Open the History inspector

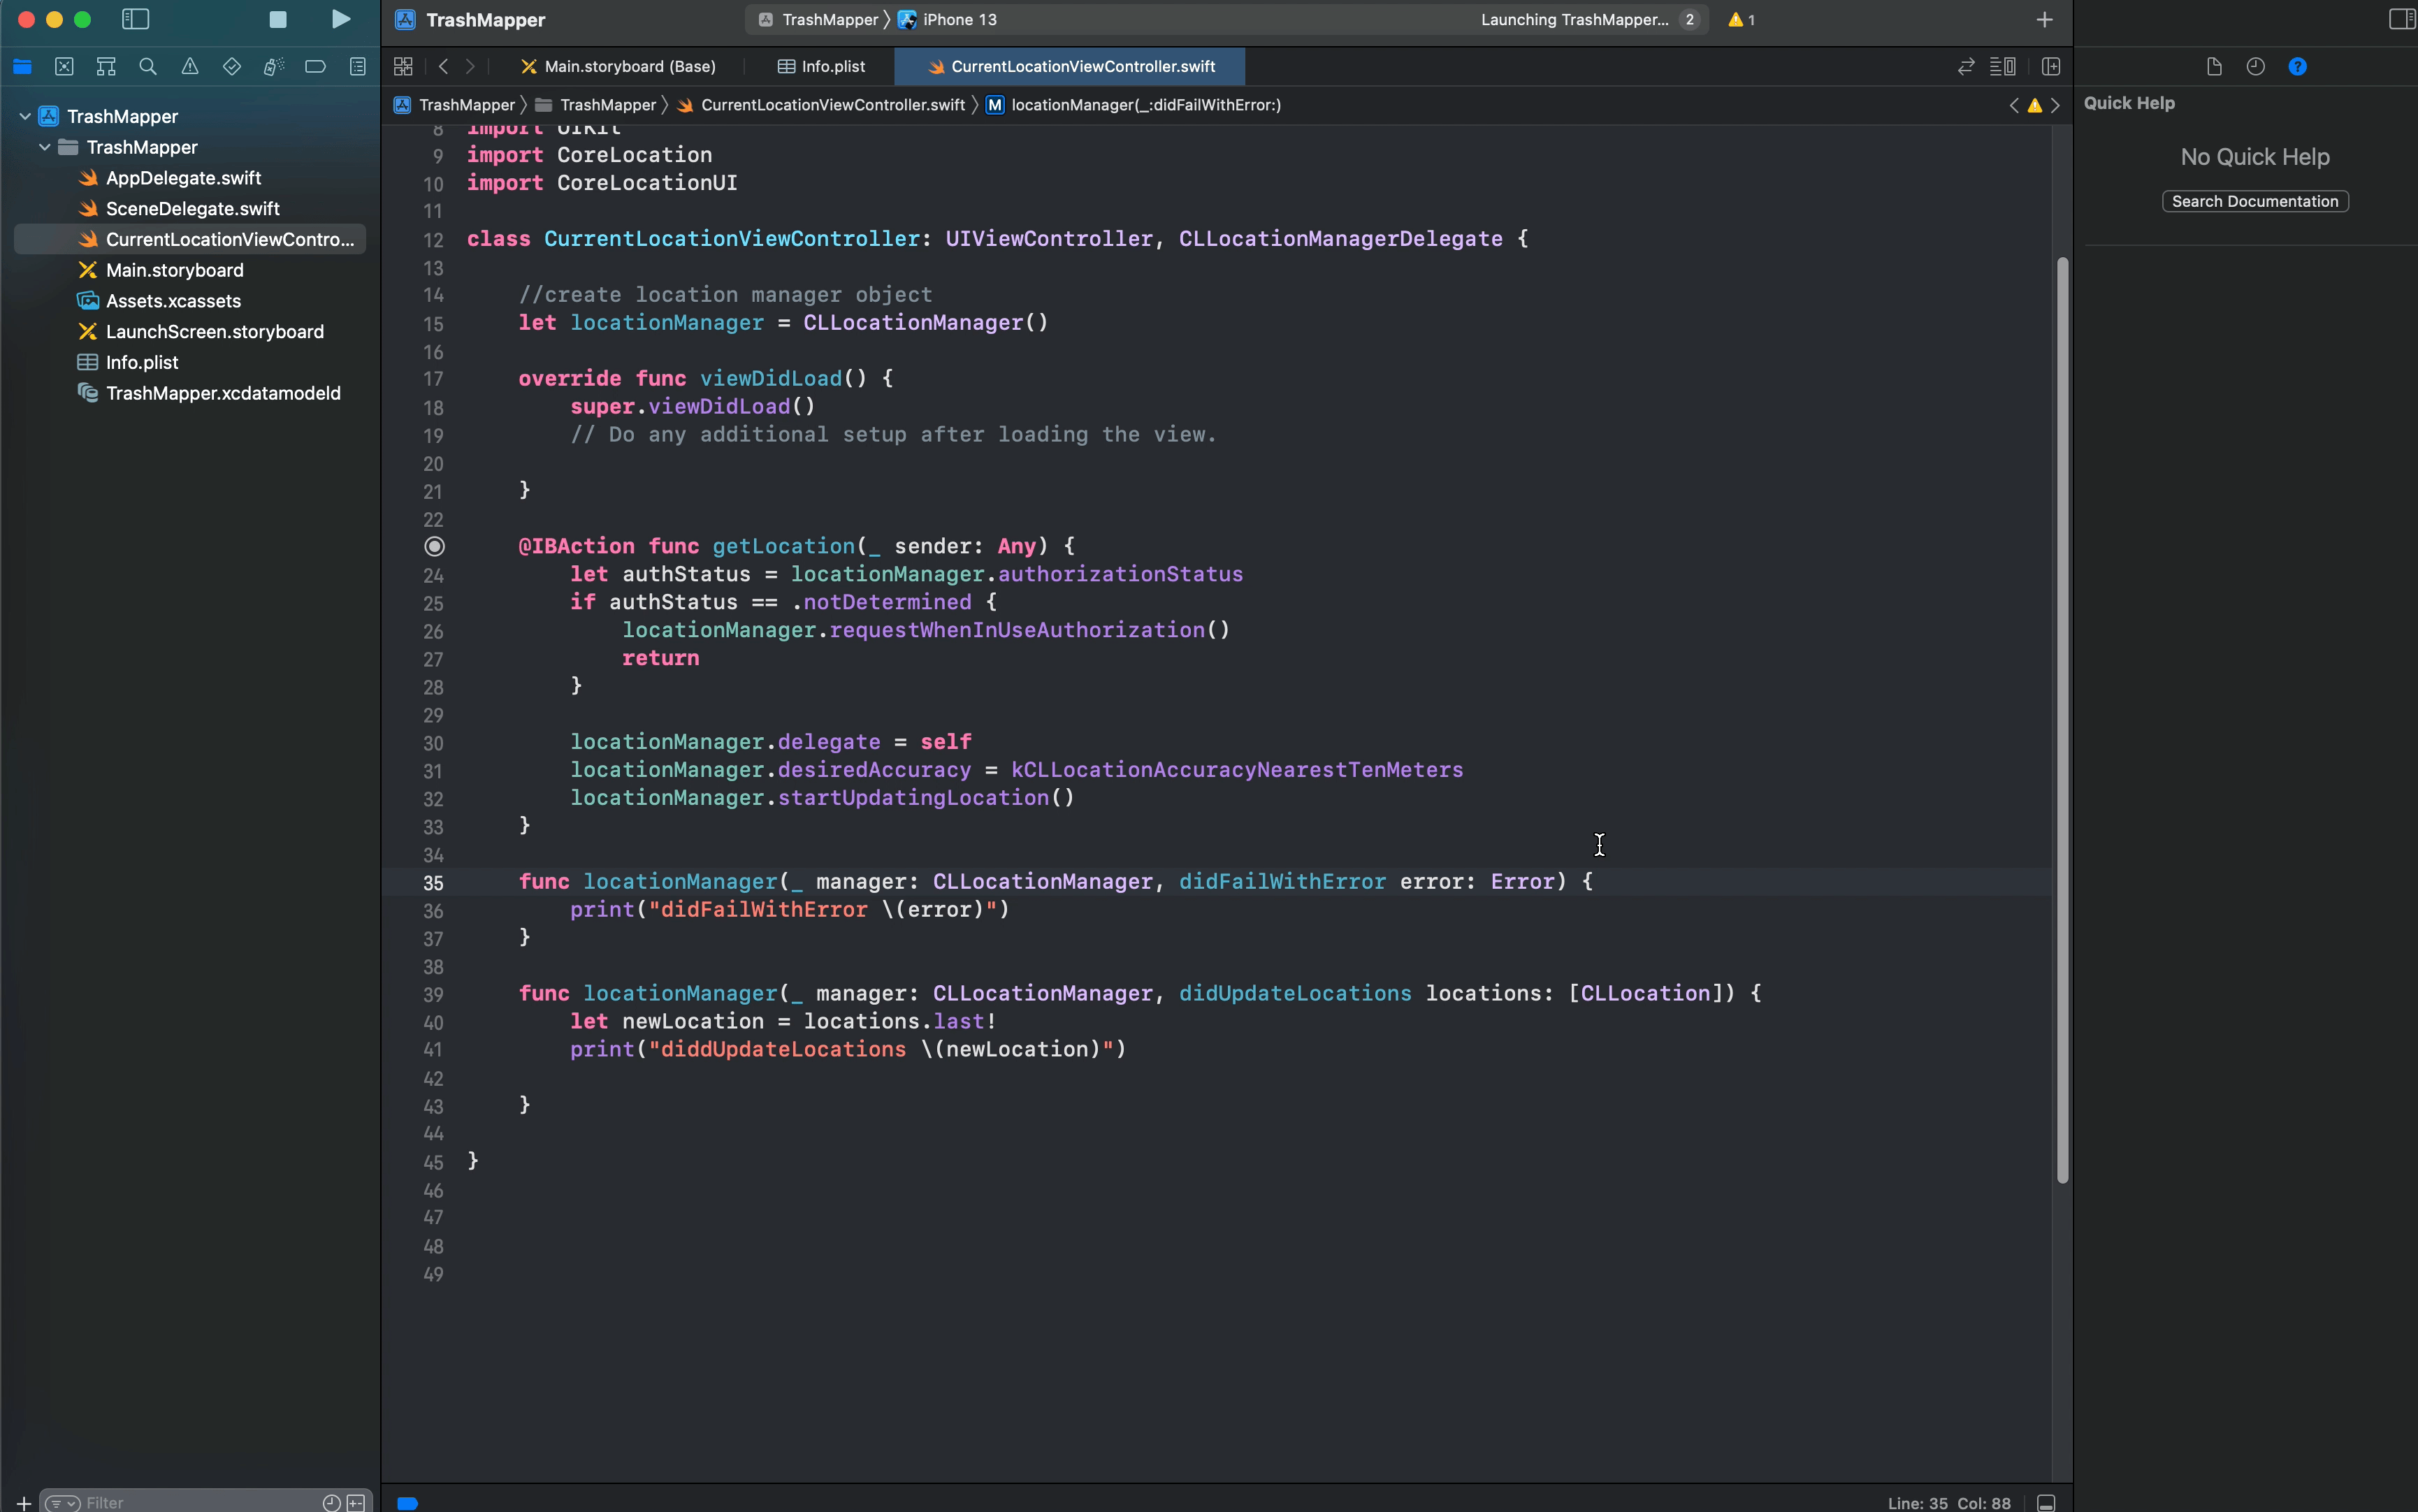click(2255, 66)
